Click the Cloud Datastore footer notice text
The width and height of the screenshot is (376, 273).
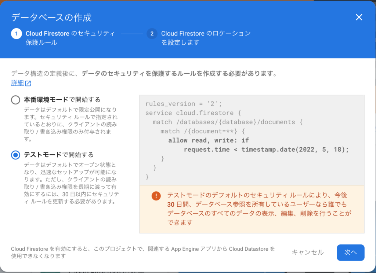click(143, 252)
